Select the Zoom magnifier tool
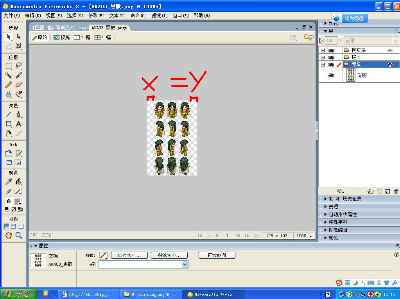The width and height of the screenshot is (400, 299). 18,235
